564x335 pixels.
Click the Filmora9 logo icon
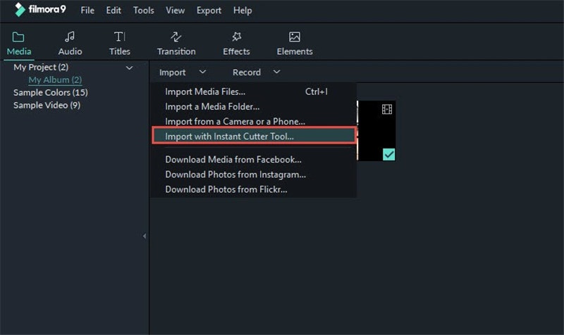pos(20,11)
